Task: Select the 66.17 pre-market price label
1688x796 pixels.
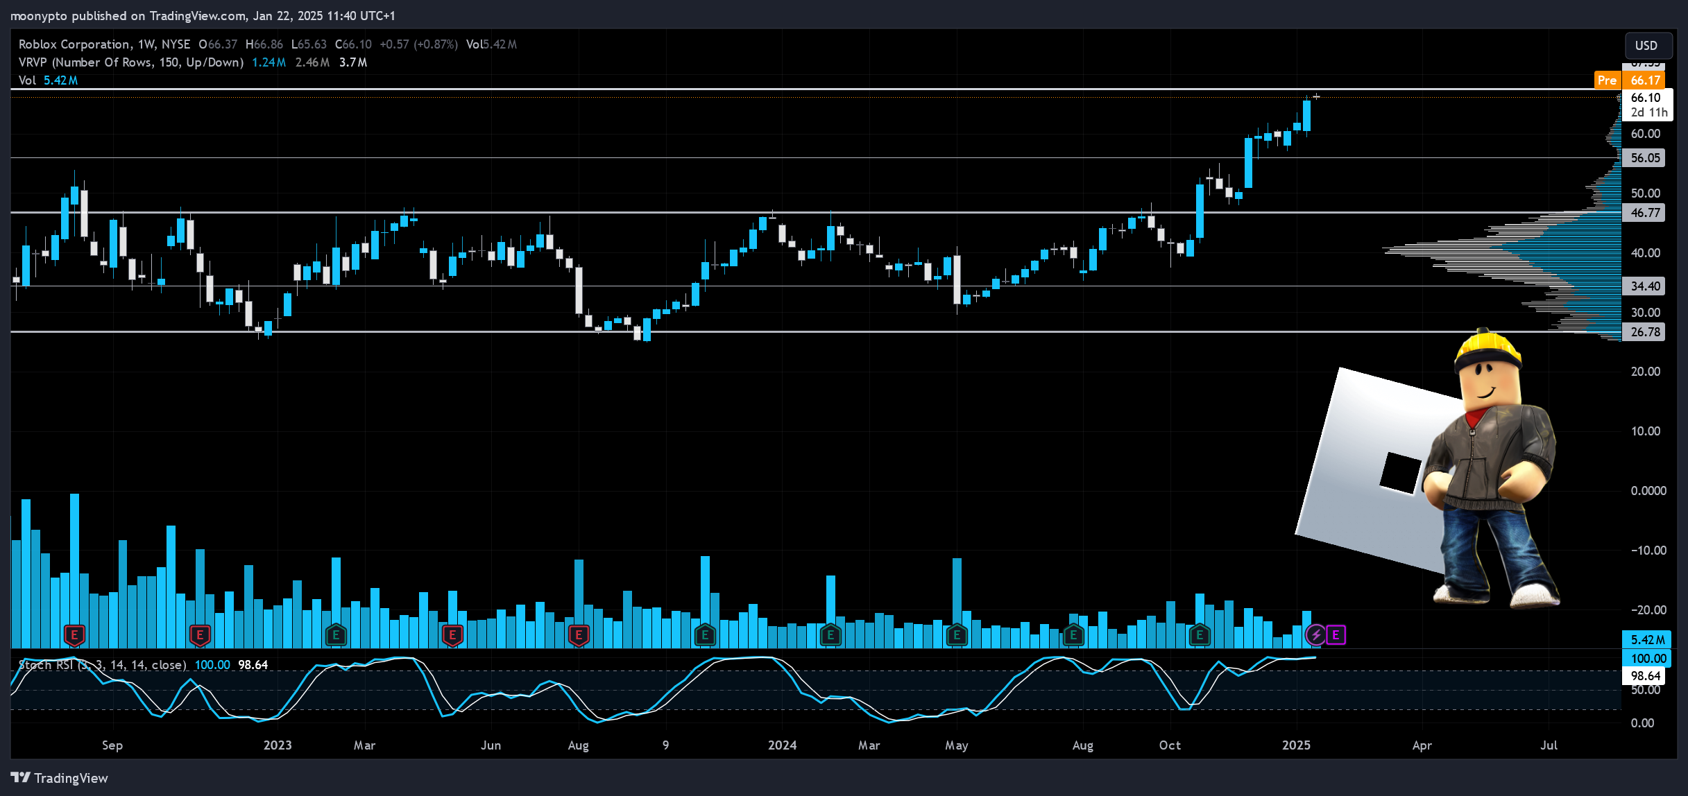Action: tap(1645, 80)
